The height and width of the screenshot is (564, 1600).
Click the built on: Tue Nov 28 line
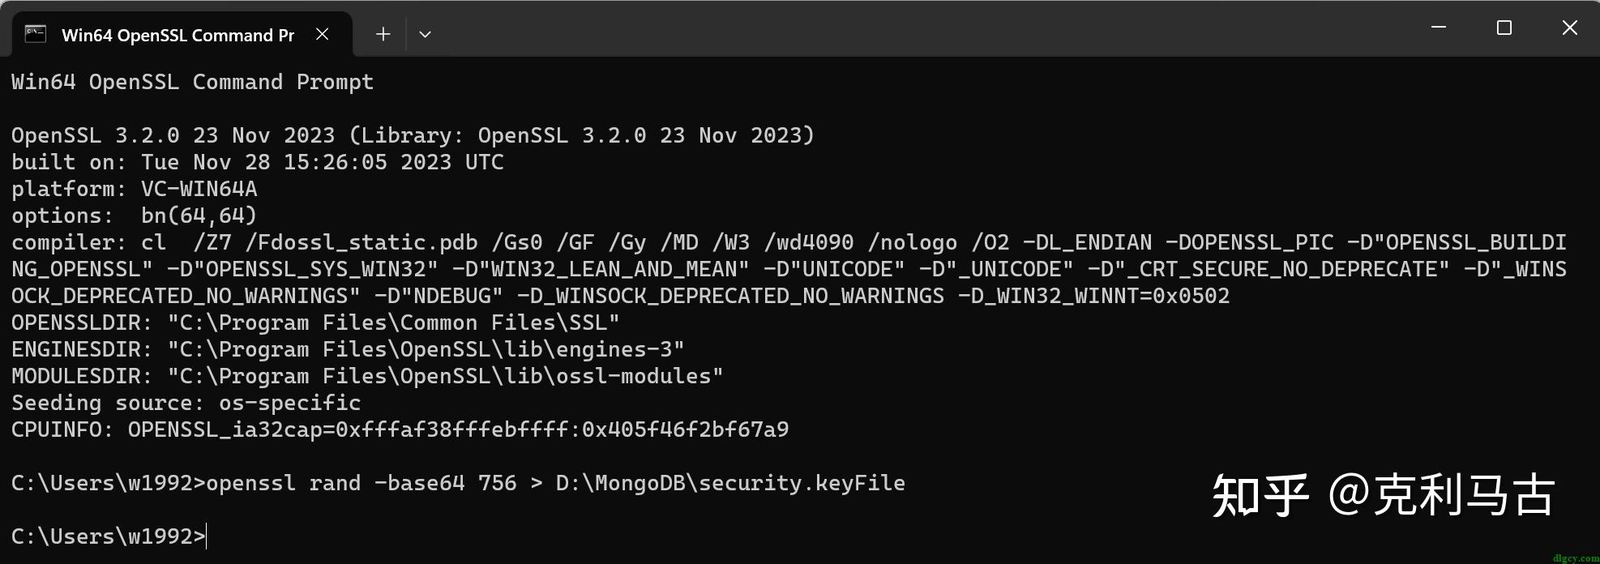click(x=257, y=162)
